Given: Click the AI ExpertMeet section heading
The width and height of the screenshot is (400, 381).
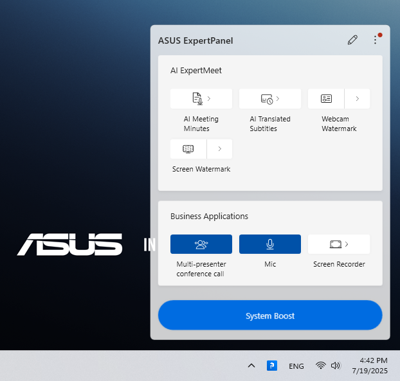Looking at the screenshot, I should pyautogui.click(x=196, y=70).
